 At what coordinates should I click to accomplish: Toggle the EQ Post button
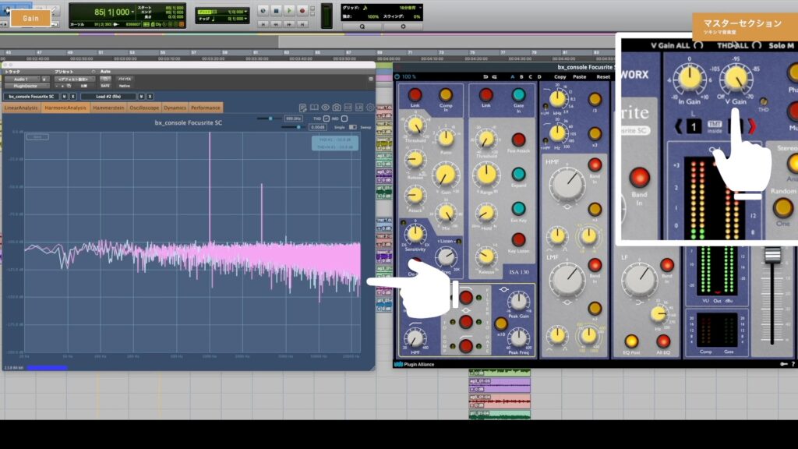click(631, 341)
